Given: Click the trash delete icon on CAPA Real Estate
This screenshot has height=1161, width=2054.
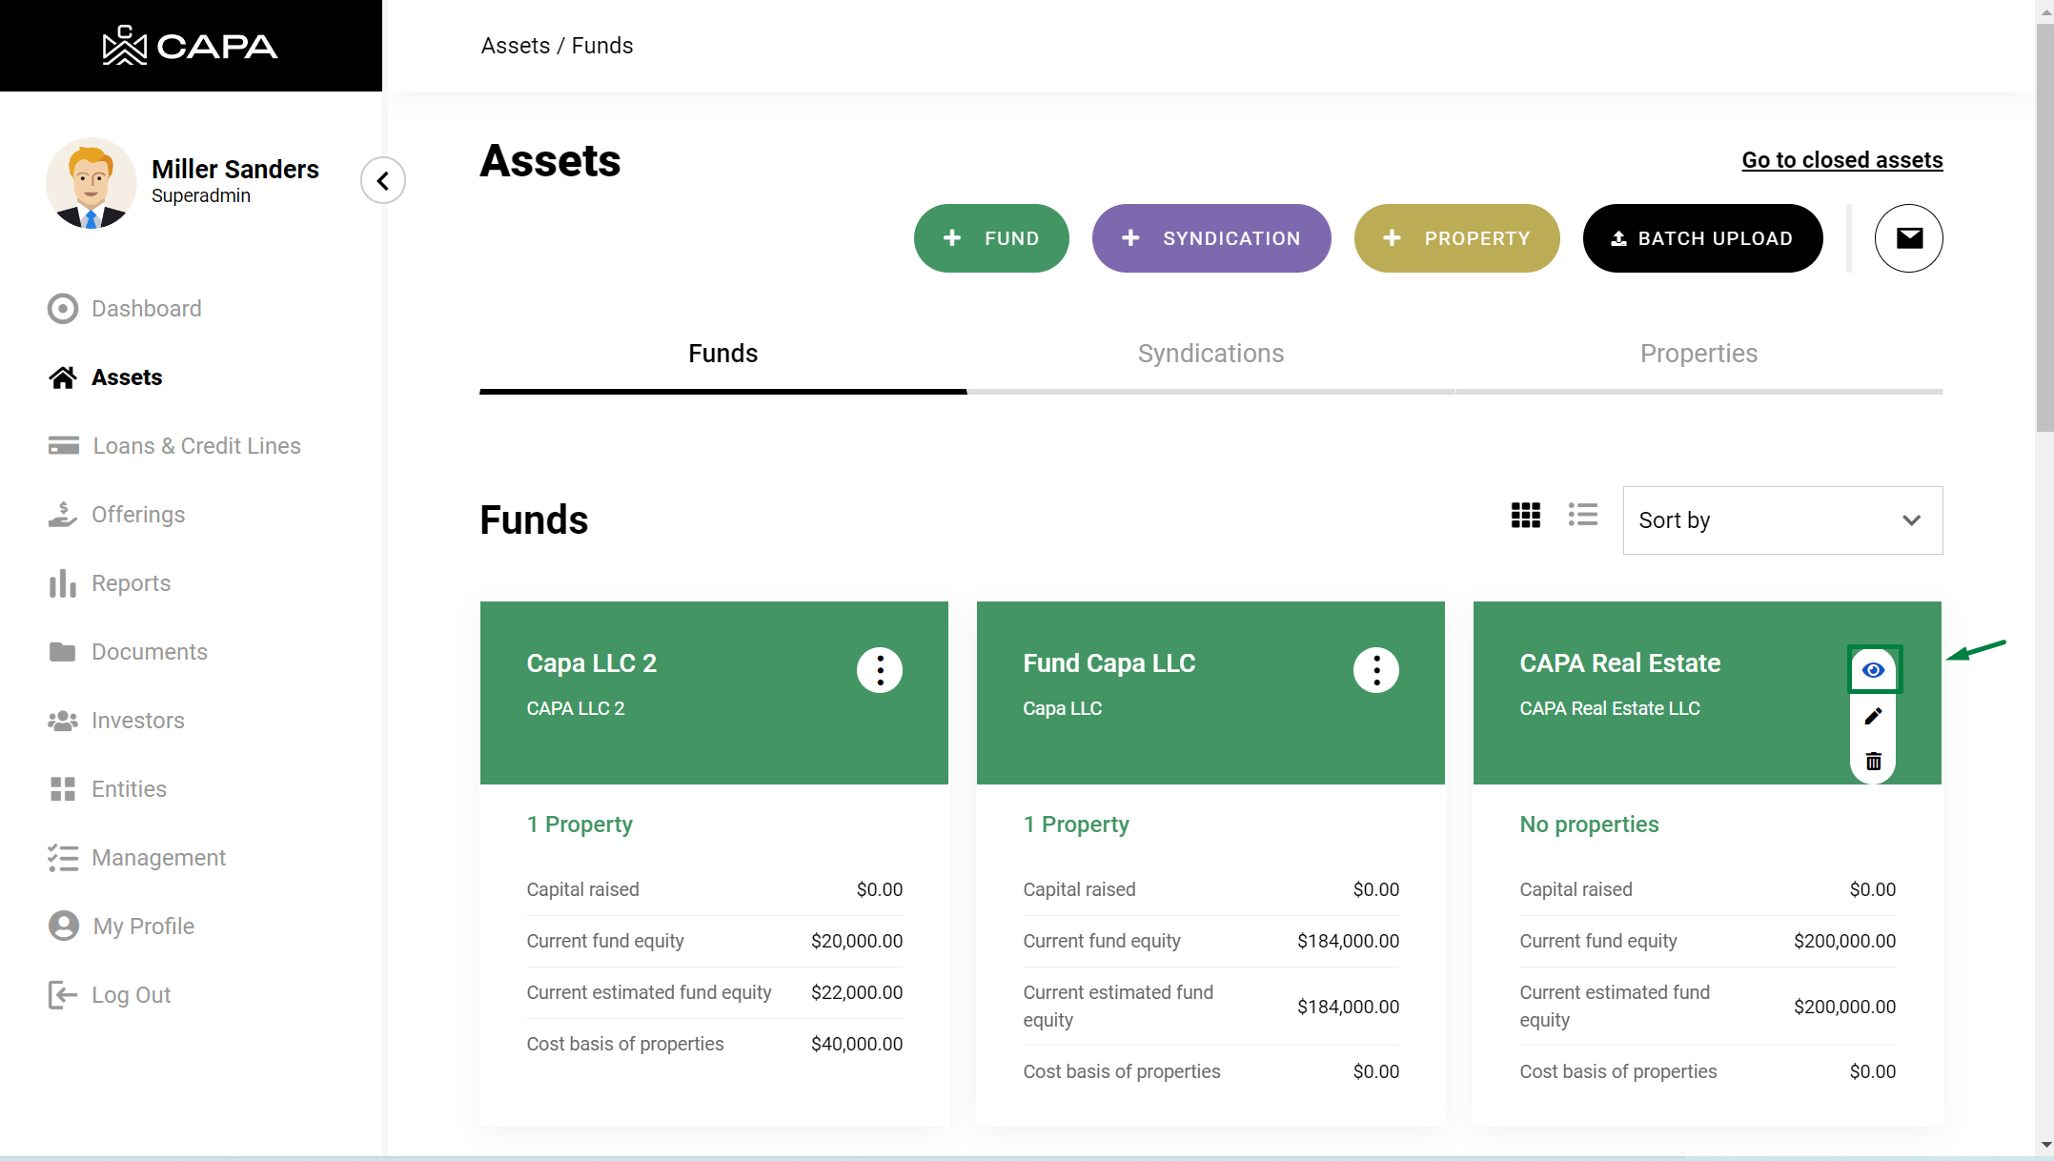Looking at the screenshot, I should 1873,761.
